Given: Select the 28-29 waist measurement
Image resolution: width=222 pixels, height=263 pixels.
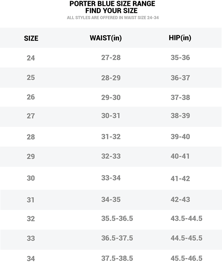Looking at the screenshot, I should point(111,78).
